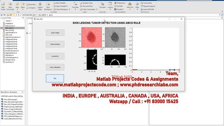Viewport: 224px width, 126px height.
Task: Go forward using the address bar arrow
Action: 5,15
